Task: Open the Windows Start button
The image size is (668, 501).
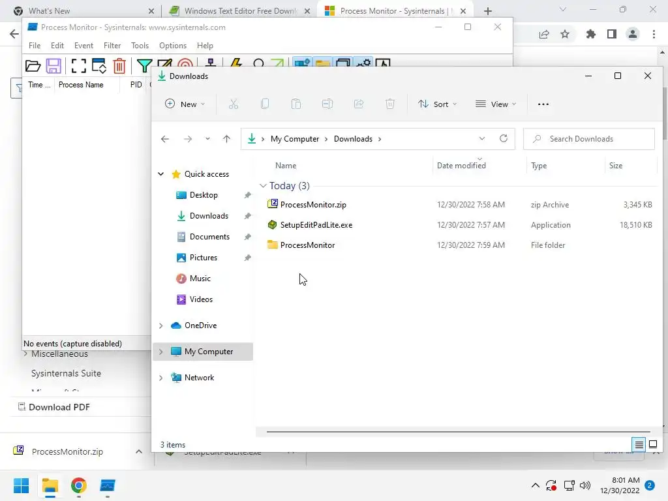Action: [22, 485]
